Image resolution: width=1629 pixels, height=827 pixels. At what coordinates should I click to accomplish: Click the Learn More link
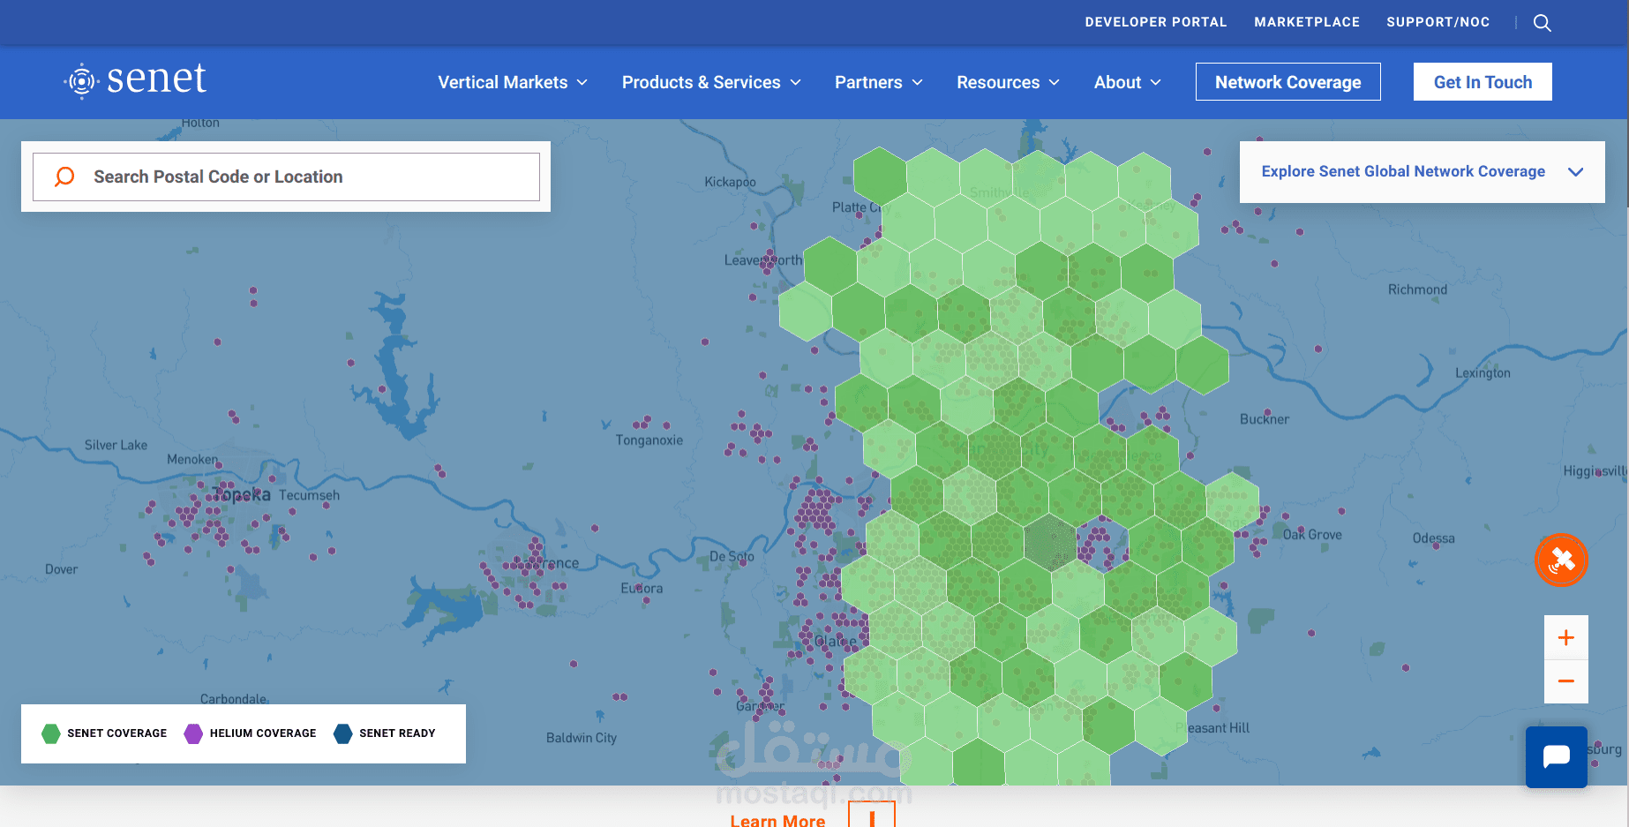(777, 820)
